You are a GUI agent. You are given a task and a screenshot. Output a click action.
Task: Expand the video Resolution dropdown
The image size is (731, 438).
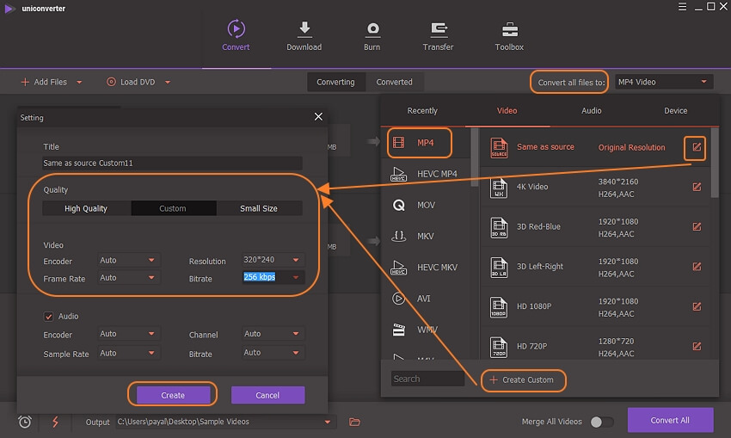coord(273,260)
